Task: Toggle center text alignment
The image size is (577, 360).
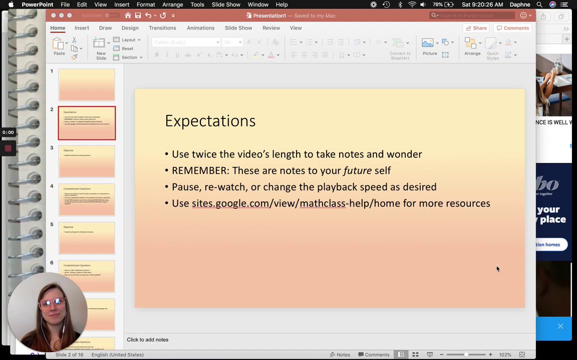Action: click(x=304, y=54)
